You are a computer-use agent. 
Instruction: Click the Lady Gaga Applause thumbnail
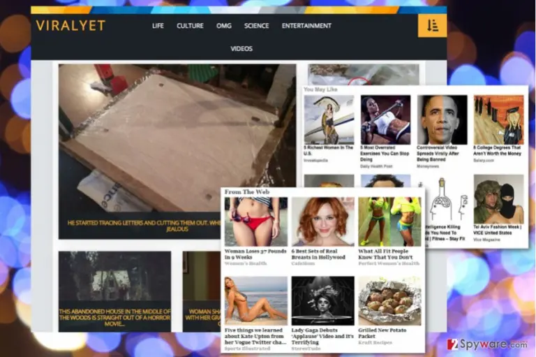322,301
